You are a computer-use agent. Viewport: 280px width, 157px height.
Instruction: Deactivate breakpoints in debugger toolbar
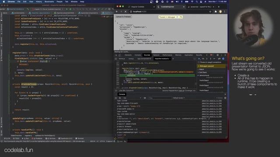point(219,59)
